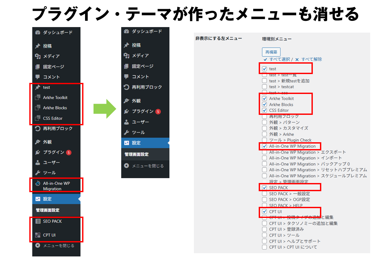Viewport: 391px width, 261px height.
Task: Click the ダッシュボード icon in the shortened sidebar
Action: coord(126,32)
